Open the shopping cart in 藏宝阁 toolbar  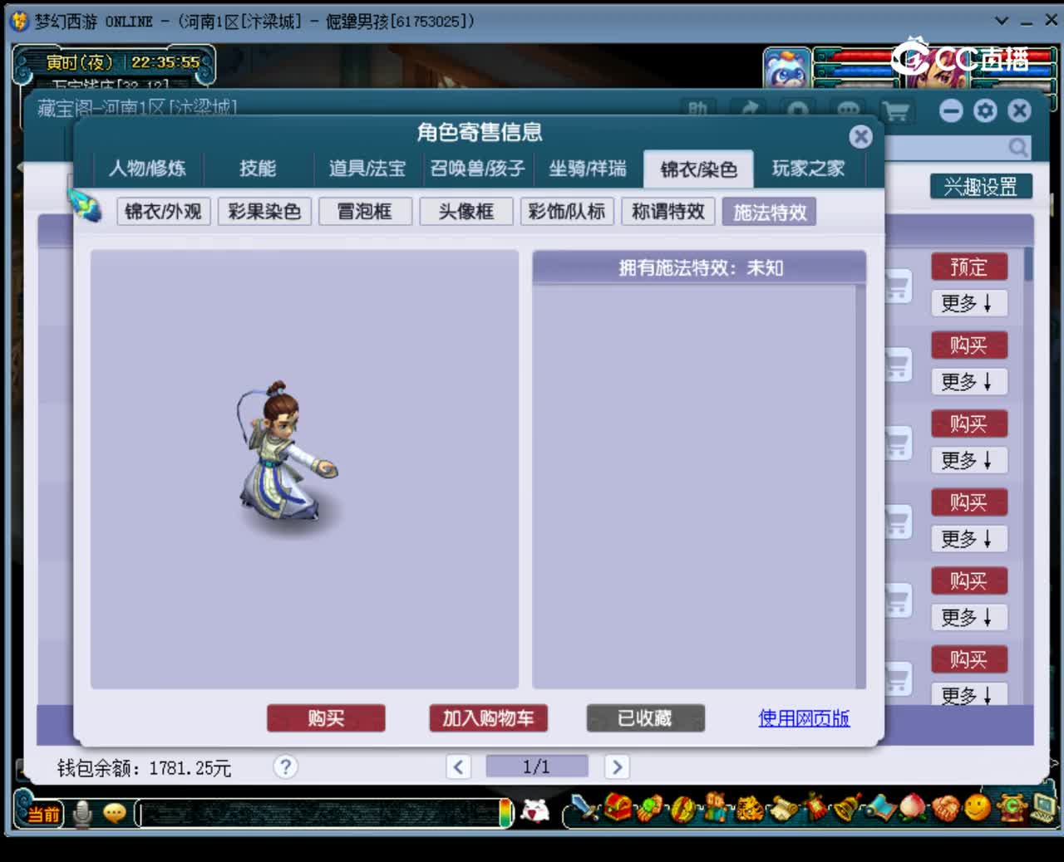[895, 111]
